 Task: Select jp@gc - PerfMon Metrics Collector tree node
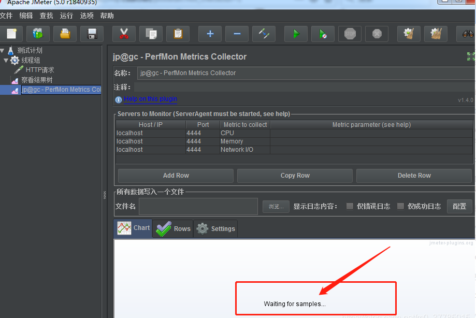pyautogui.click(x=61, y=90)
